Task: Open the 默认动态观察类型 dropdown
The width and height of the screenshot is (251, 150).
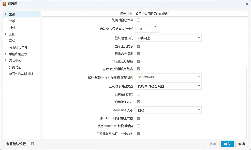Action: [x=169, y=86]
